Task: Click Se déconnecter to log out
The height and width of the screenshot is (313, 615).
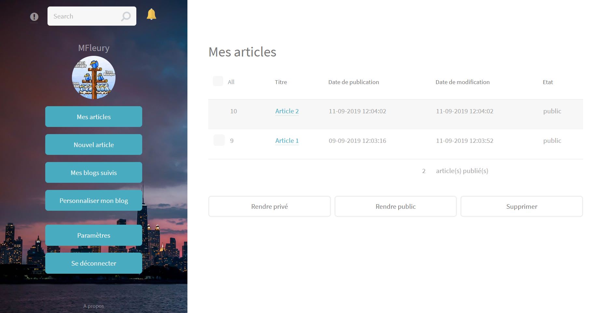Action: 94,263
